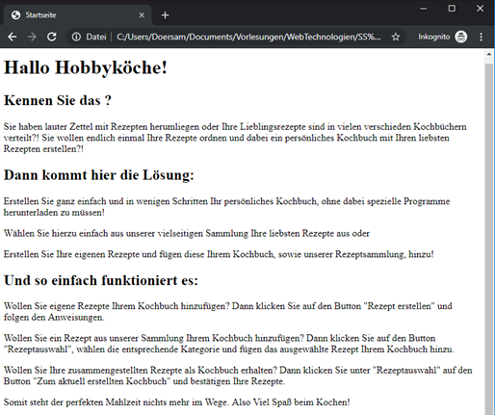Click the "Inkognito" label in toolbar
This screenshot has width=495, height=415.
point(434,37)
